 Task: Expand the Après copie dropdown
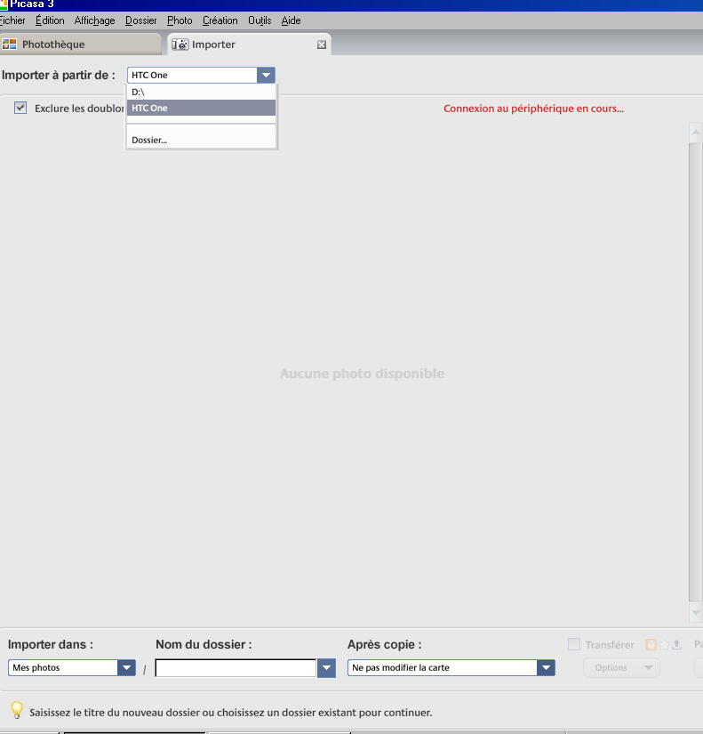545,667
